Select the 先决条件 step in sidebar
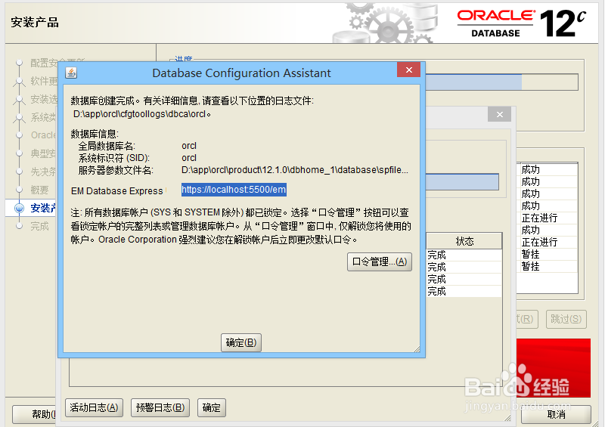This screenshot has width=605, height=427. [x=43, y=172]
